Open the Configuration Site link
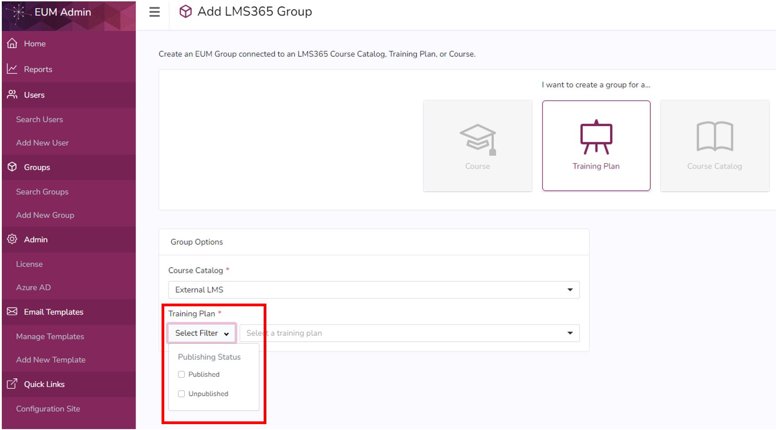 pos(48,409)
